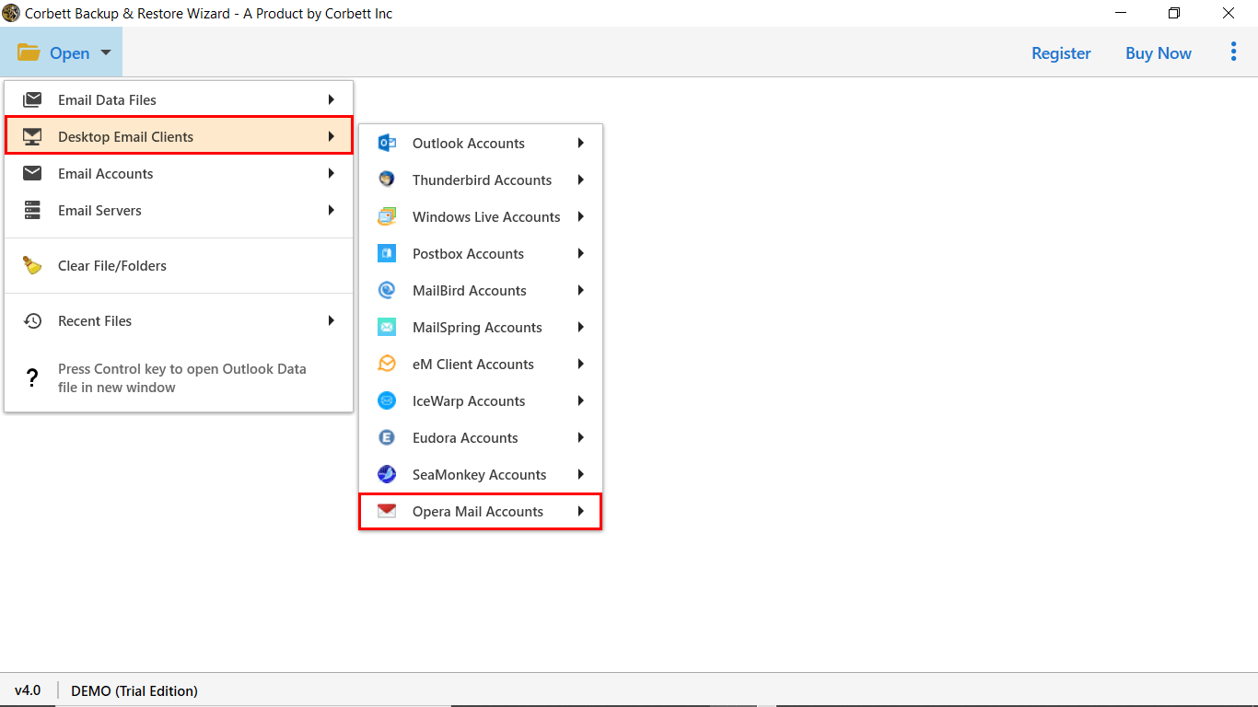Click the Email Data Files envelope-stack icon
Viewport: 1258px width, 707px height.
point(32,99)
